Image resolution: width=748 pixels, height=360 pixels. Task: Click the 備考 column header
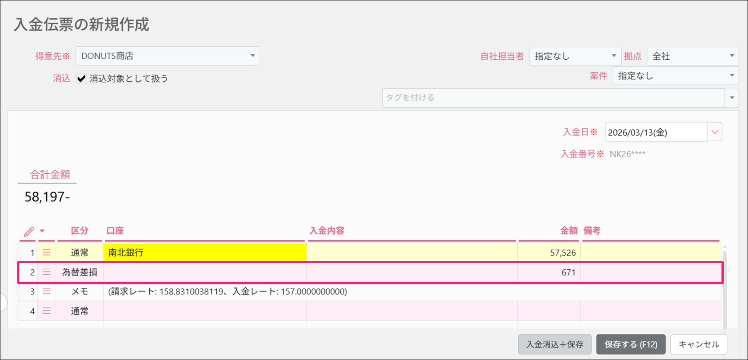click(x=592, y=231)
